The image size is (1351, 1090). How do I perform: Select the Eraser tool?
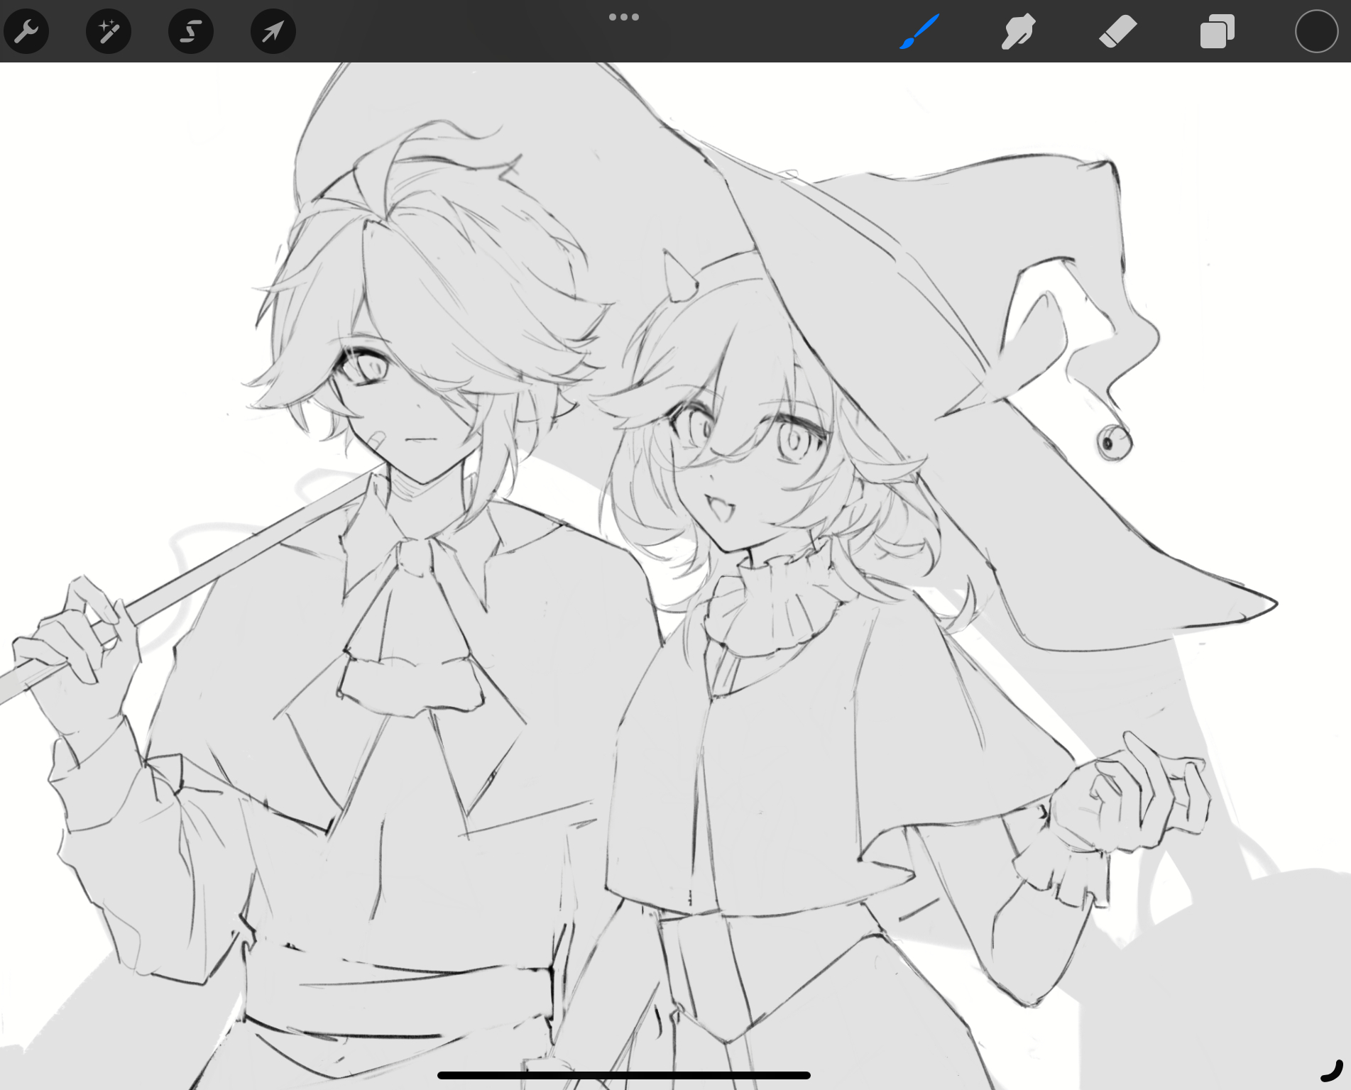(1117, 32)
